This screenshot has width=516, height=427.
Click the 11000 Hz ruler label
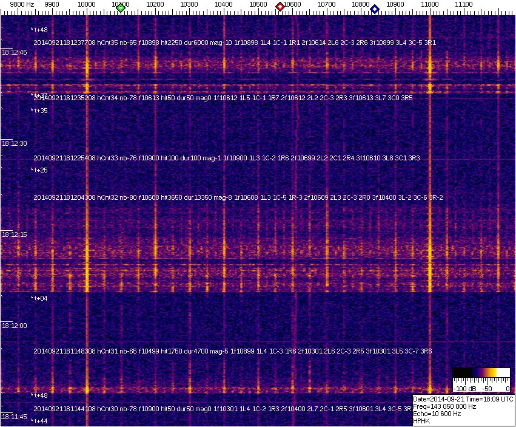point(430,4)
